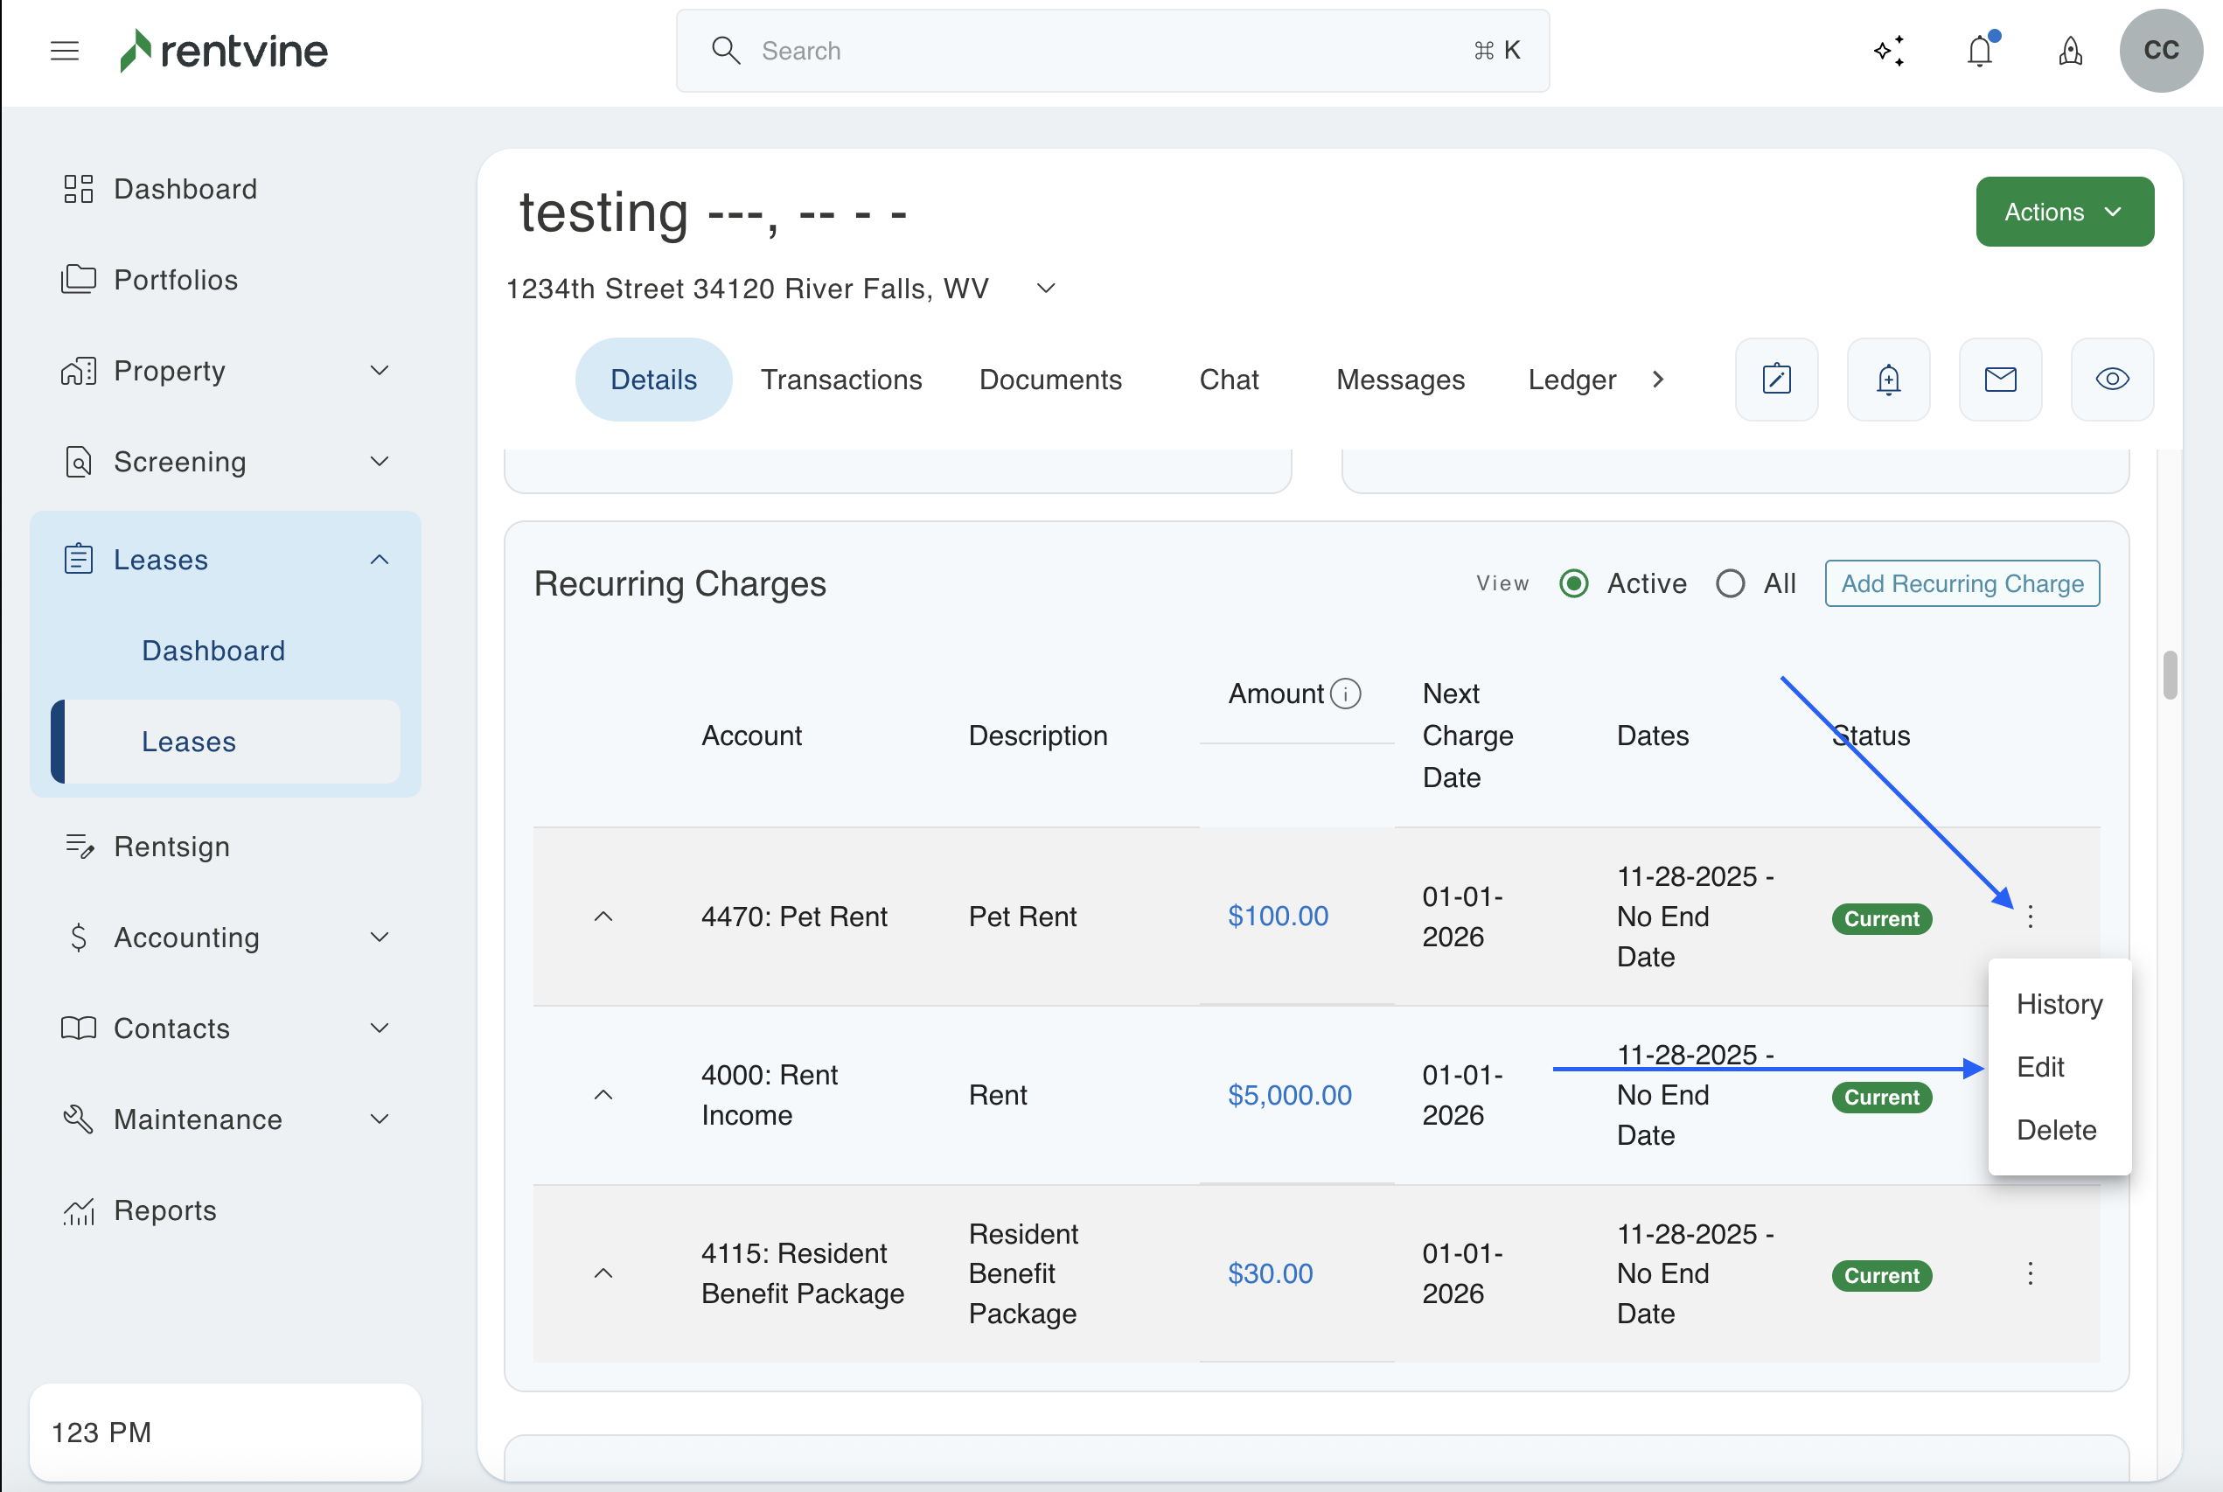Select the Active view radio button
Viewport: 2223px width, 1492px height.
(1574, 583)
